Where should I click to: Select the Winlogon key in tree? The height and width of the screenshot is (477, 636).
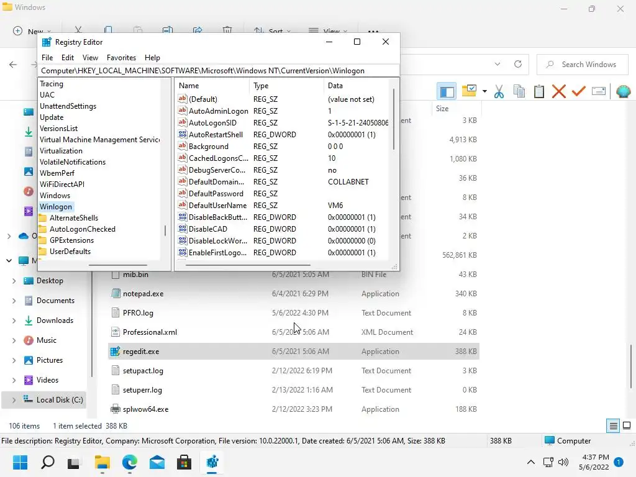(x=55, y=207)
